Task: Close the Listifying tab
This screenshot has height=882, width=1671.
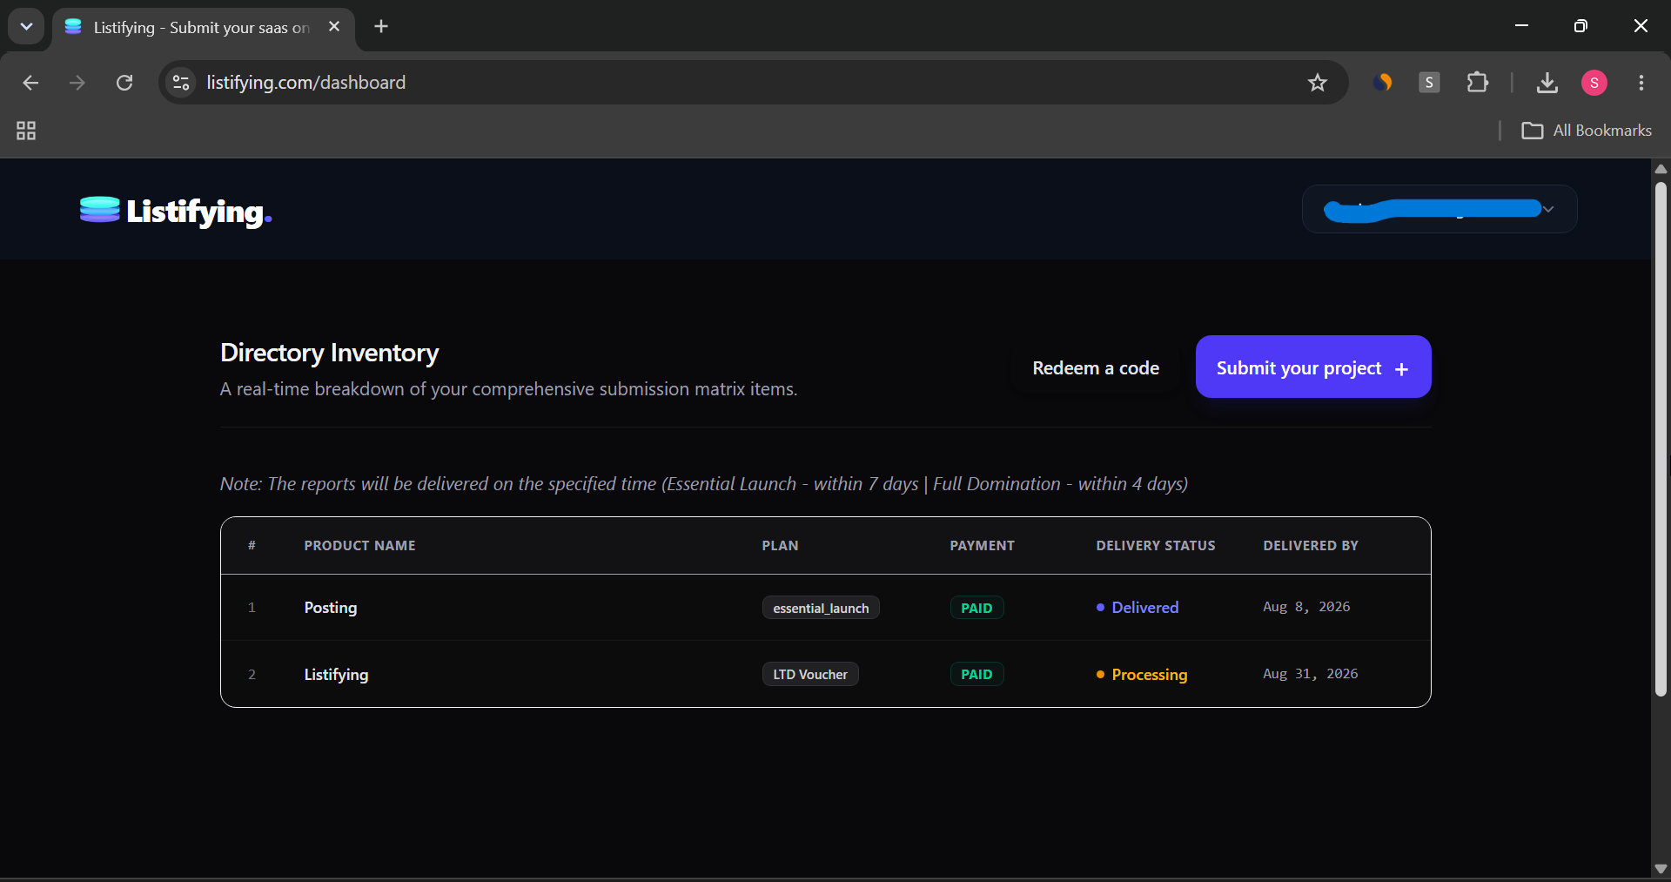Action: tap(334, 27)
